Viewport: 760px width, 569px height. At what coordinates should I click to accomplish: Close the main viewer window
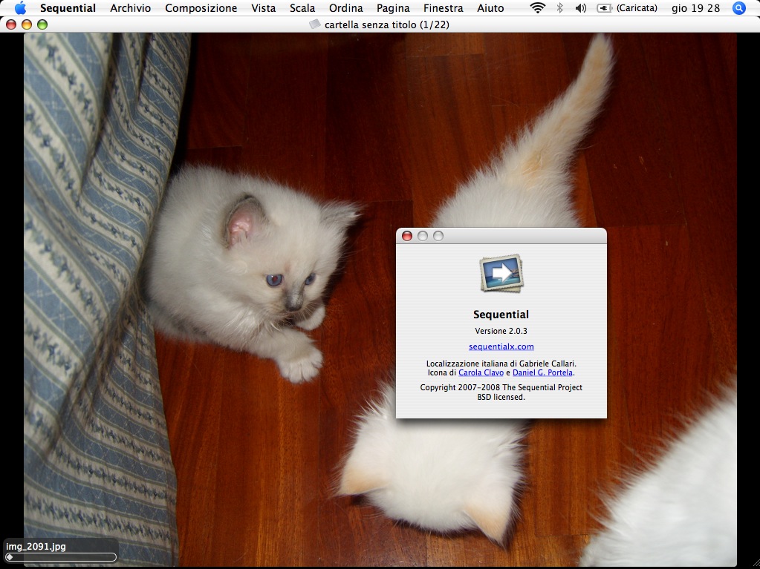(11, 24)
